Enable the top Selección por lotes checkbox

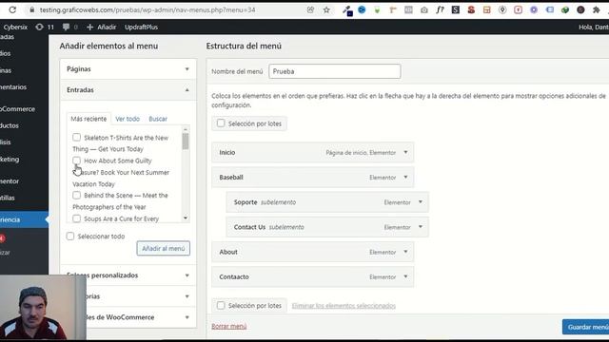[221, 123]
